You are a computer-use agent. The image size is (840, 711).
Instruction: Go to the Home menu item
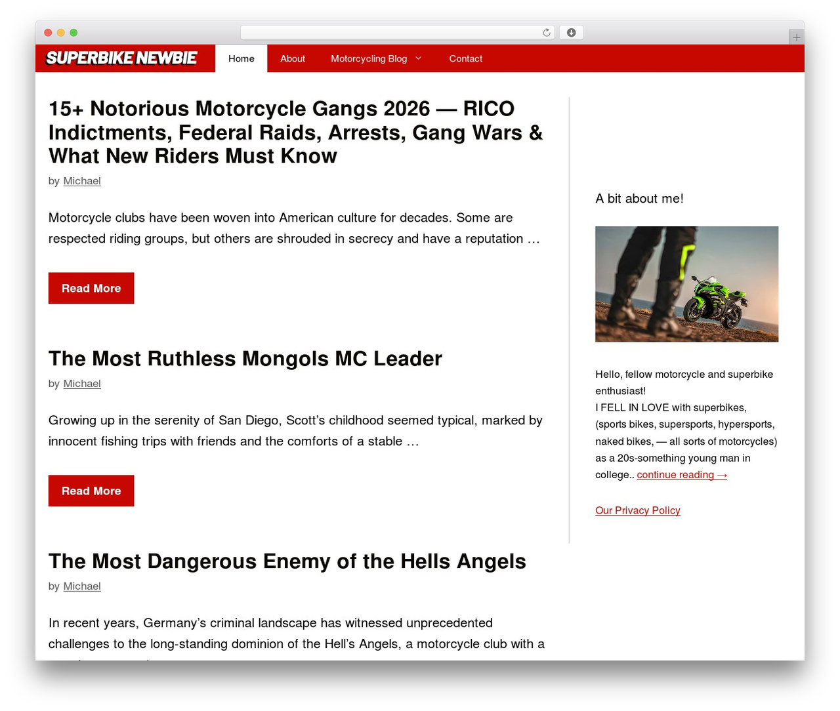click(241, 58)
